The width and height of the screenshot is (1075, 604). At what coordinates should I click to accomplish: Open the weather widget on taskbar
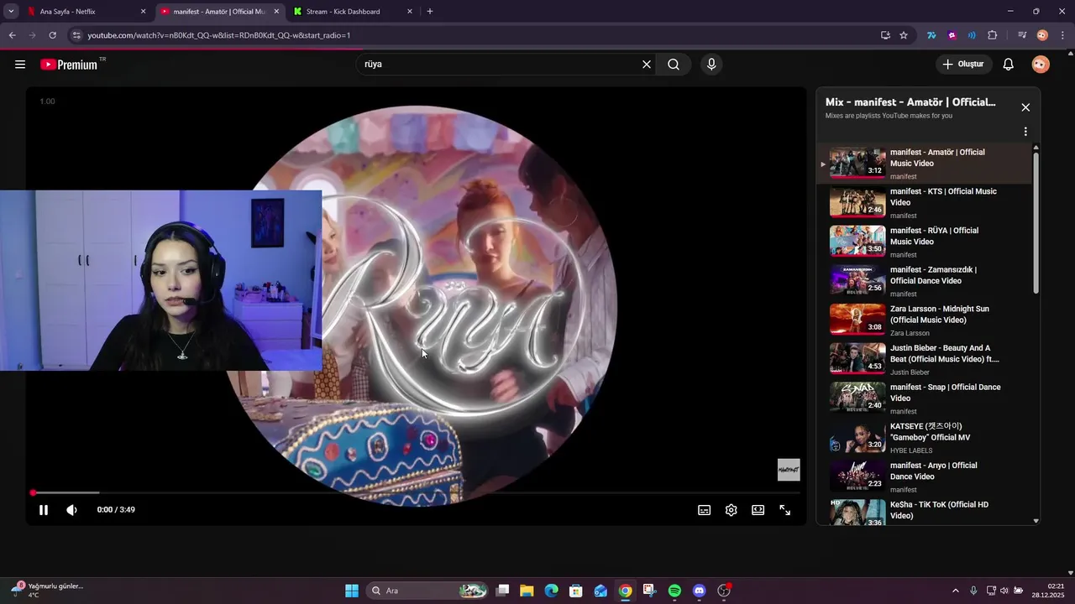pyautogui.click(x=46, y=591)
